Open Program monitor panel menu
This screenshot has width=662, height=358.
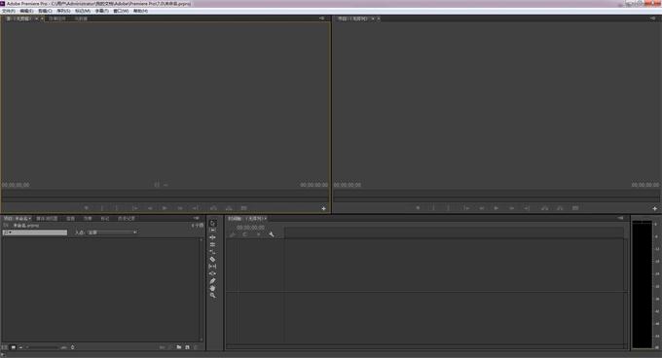(x=652, y=18)
